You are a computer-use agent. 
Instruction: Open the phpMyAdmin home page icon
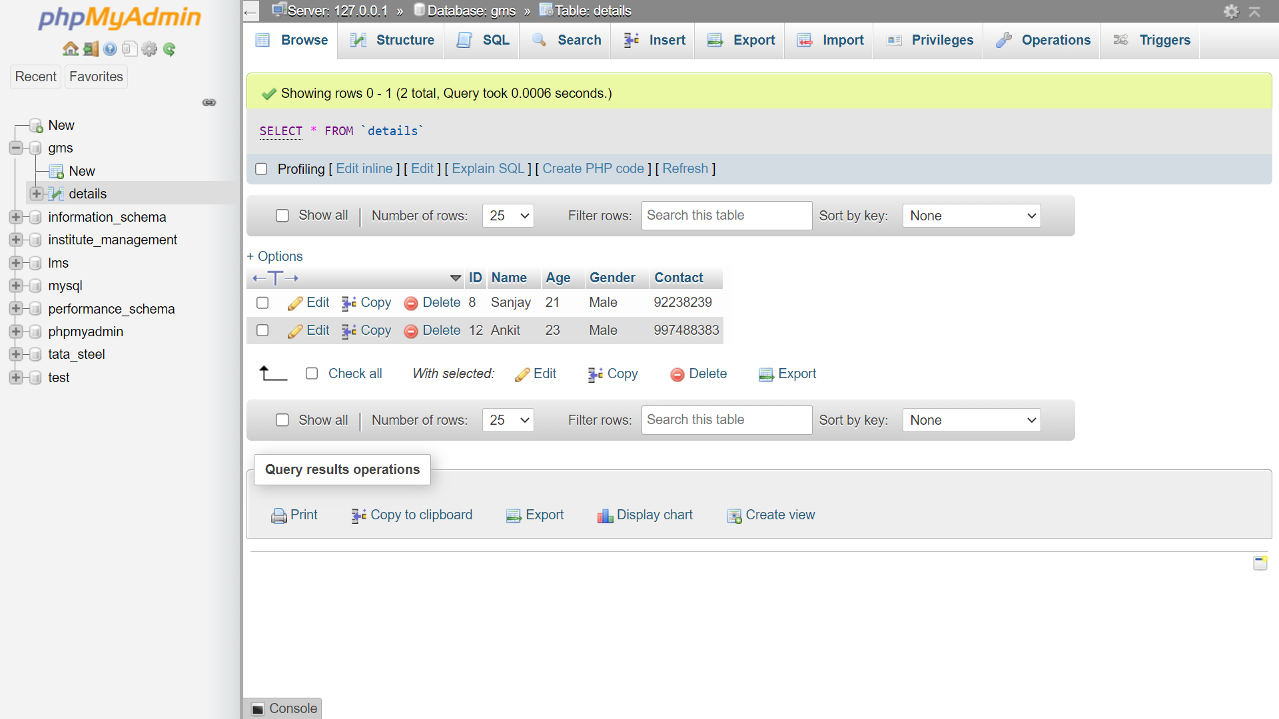click(71, 49)
